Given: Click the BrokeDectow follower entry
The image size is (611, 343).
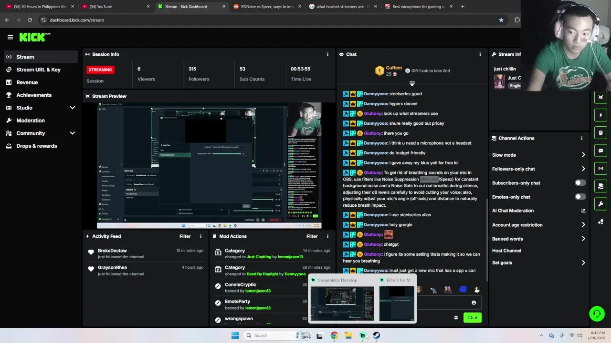Looking at the screenshot, I should point(146,253).
